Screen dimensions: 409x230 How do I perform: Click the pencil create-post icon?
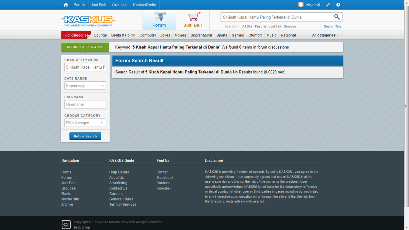(x=328, y=5)
